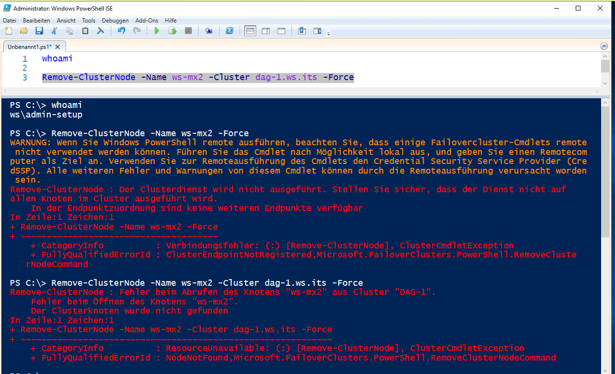Minimize the PowerShell ISE window
The image size is (615, 374).
point(556,8)
